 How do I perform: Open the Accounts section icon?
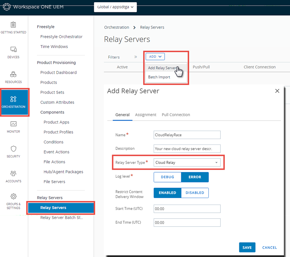13,173
